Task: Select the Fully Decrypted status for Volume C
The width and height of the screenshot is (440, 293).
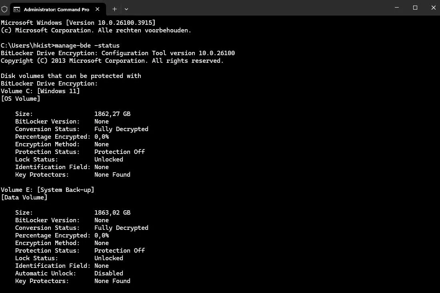Action: [x=121, y=129]
